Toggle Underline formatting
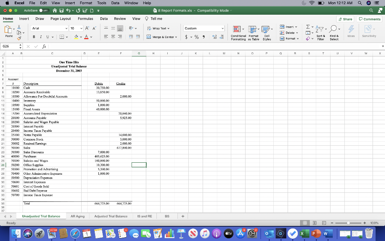Screen dimensions: 385x241 point(48,37)
